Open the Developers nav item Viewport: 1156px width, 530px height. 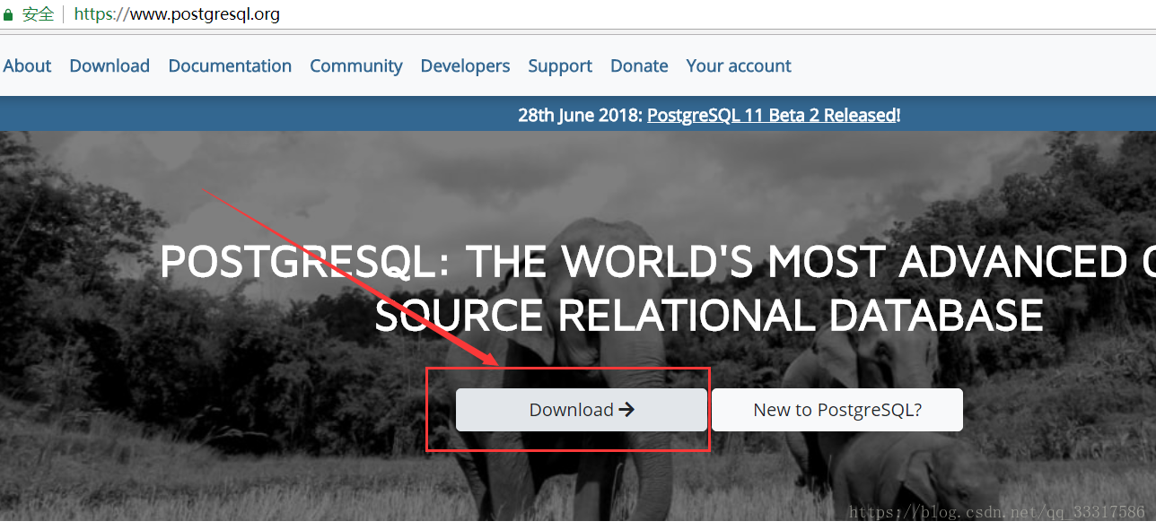point(465,65)
